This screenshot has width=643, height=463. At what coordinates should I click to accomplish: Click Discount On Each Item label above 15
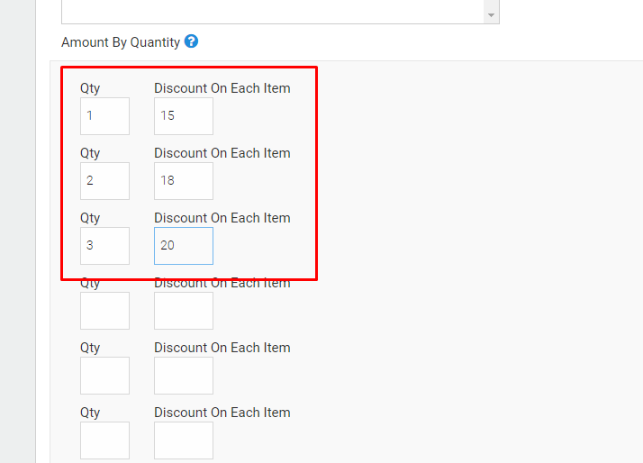(222, 88)
